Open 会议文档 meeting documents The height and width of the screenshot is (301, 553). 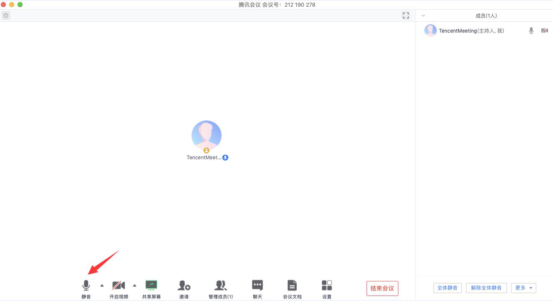click(292, 289)
